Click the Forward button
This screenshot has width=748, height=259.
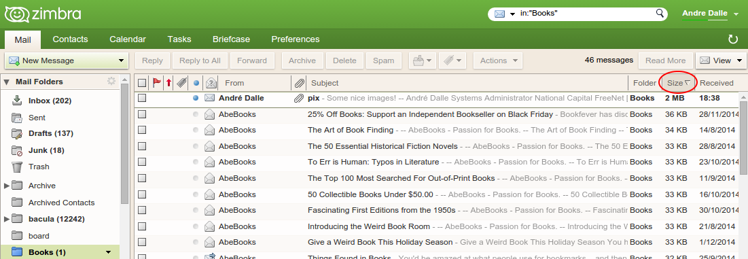coord(252,61)
